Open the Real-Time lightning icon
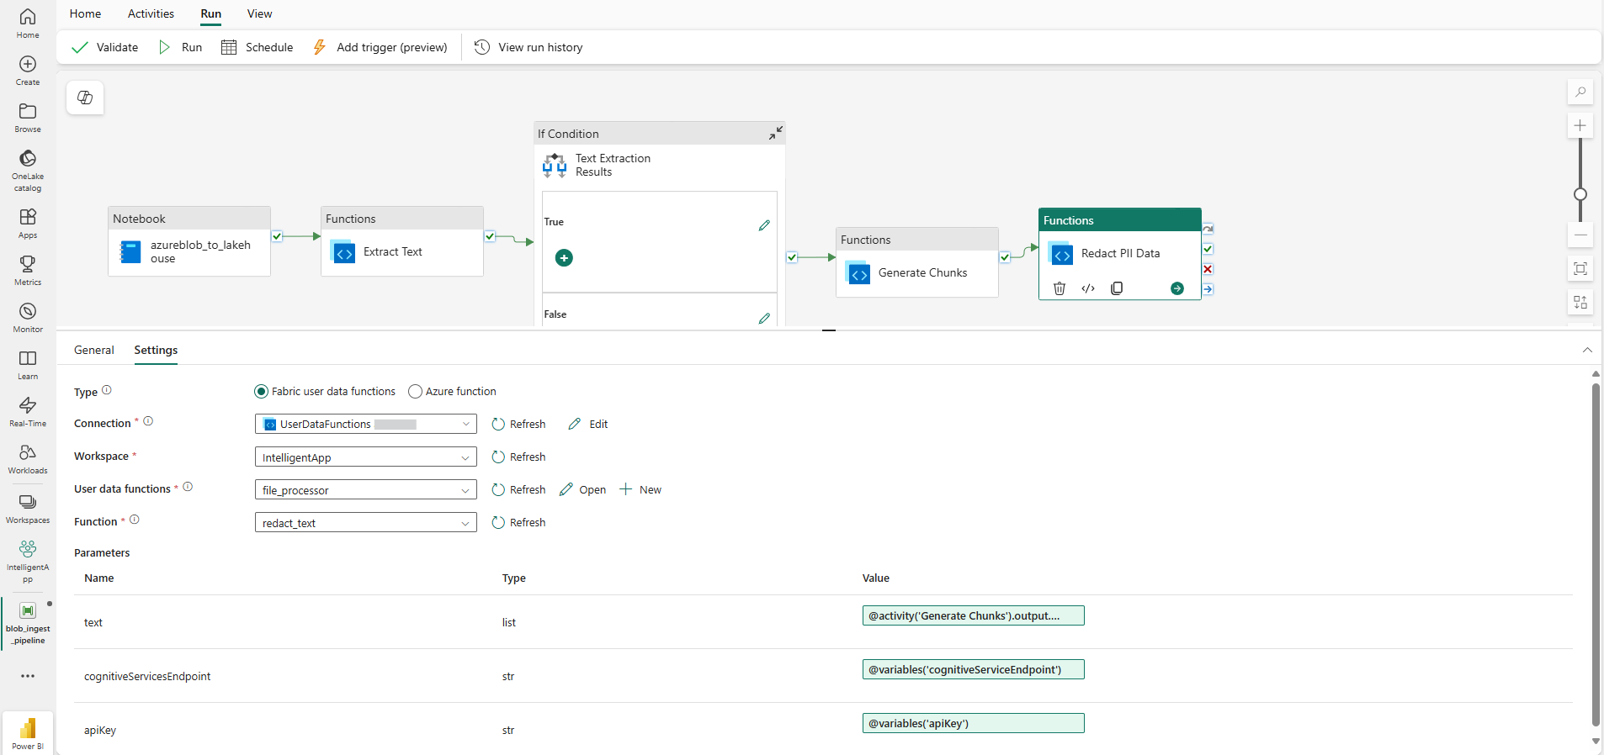The image size is (1604, 755). click(x=28, y=411)
